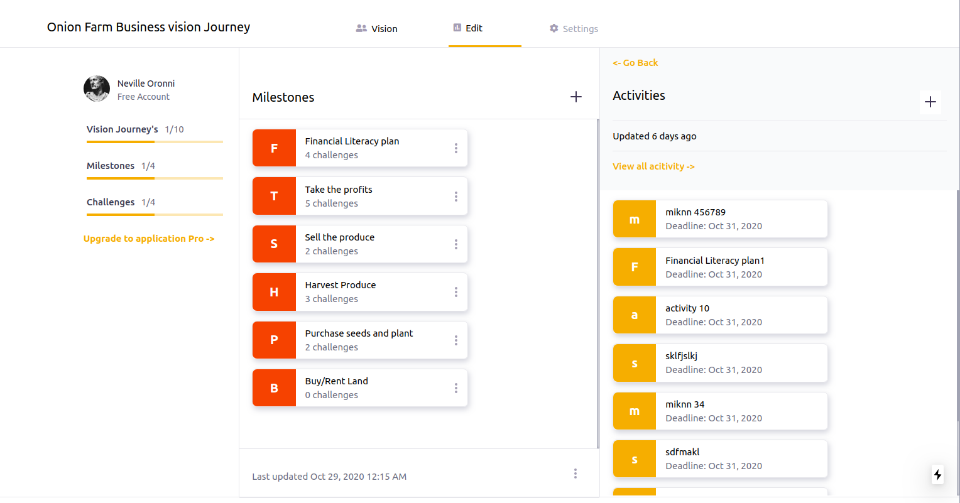The width and height of the screenshot is (960, 503).
Task: Click Neville Oronni's profile avatar
Action: pyautogui.click(x=97, y=89)
